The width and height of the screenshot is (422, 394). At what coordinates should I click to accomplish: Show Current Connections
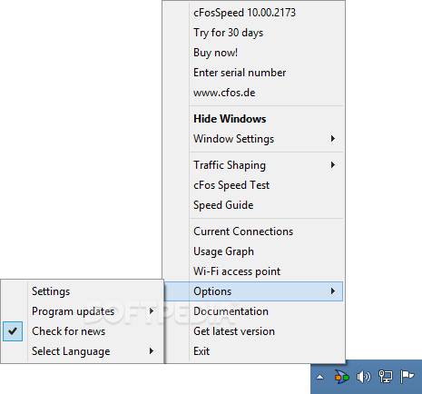click(253, 231)
